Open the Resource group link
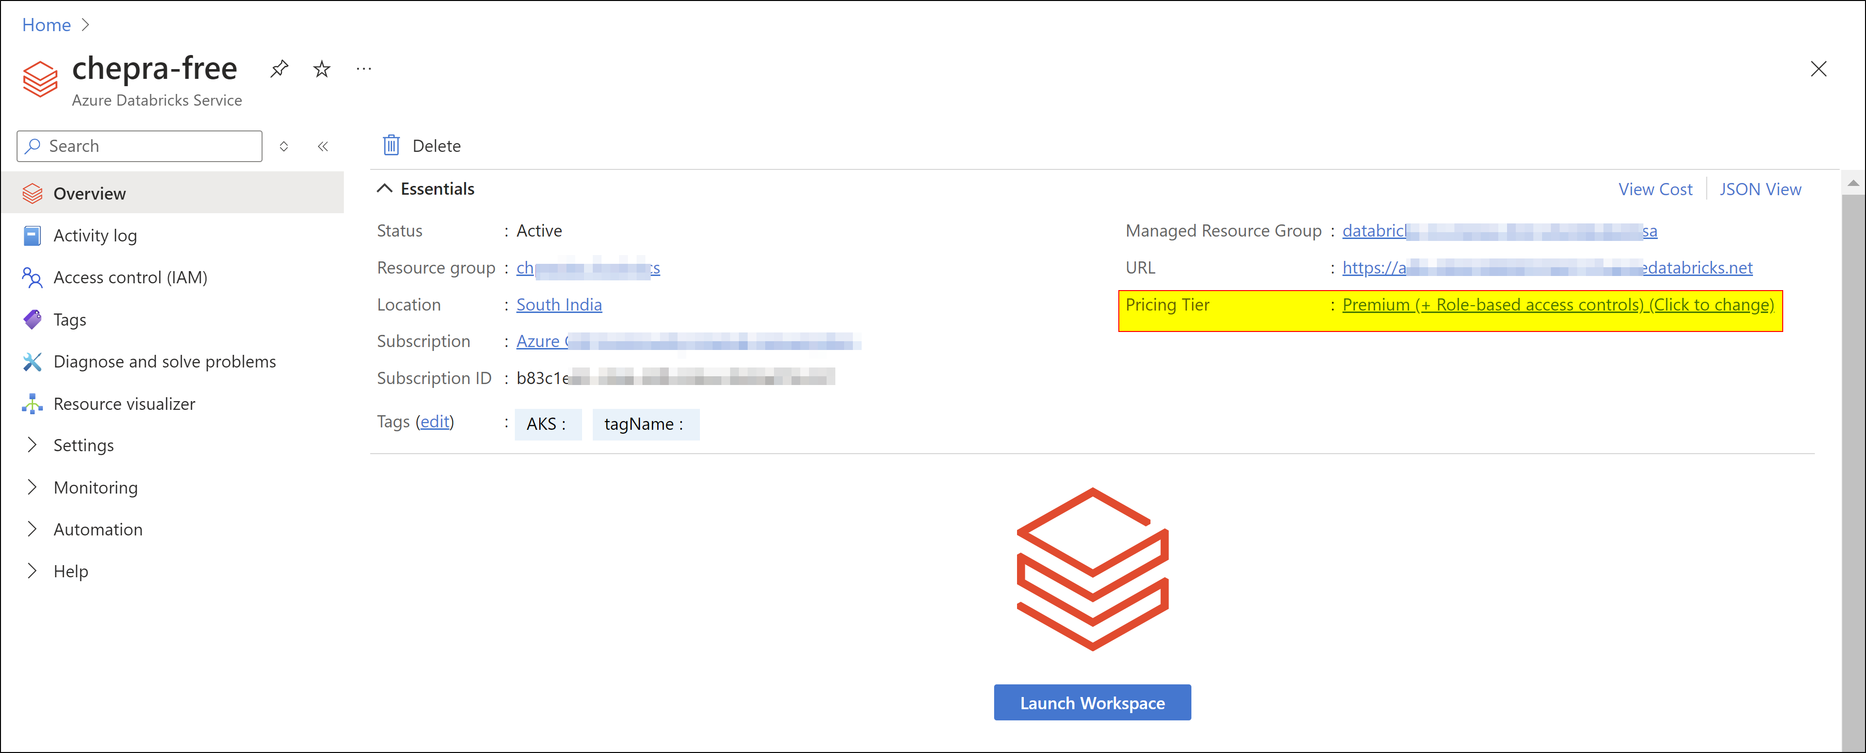The image size is (1866, 753). (587, 268)
